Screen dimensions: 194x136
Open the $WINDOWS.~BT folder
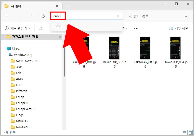pos(25,61)
